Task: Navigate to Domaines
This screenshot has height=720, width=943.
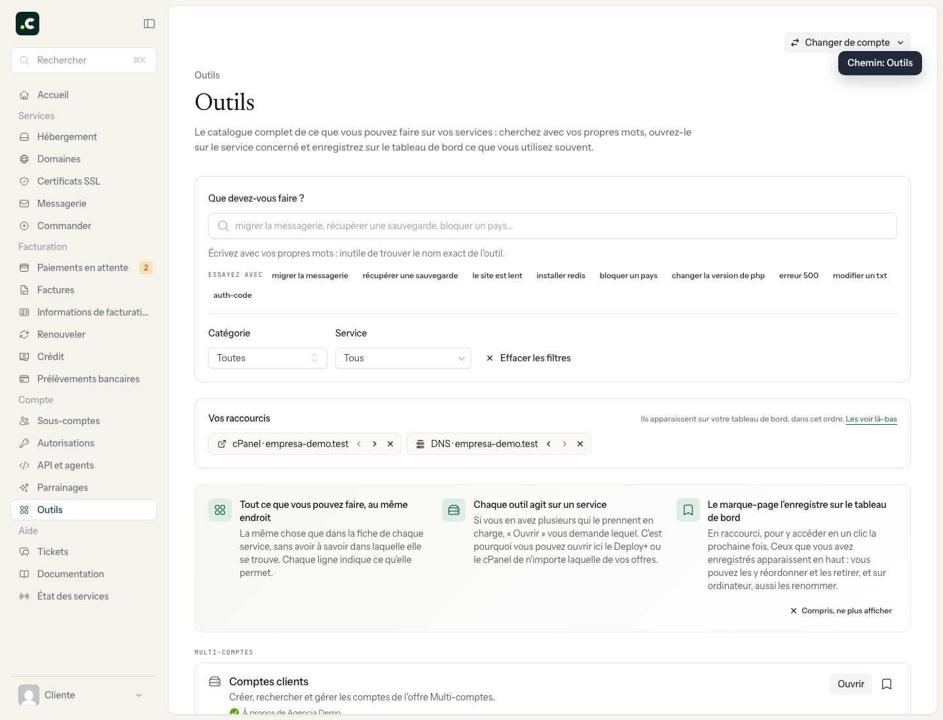Action: (x=84, y=159)
